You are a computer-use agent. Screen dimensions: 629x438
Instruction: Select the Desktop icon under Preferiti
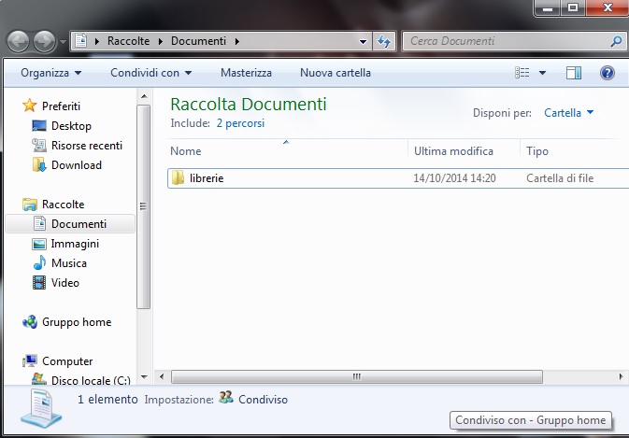(39, 126)
